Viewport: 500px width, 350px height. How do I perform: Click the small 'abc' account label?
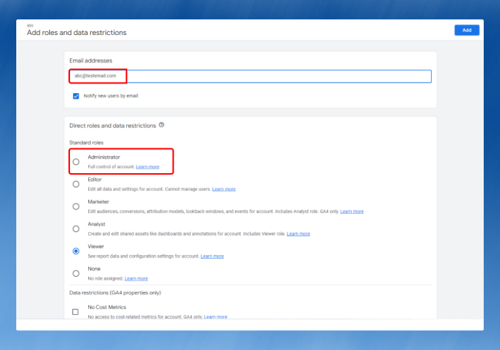30,25
